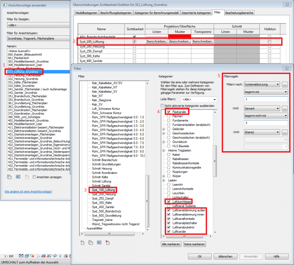Click the rename view template icon

click(x=17, y=177)
